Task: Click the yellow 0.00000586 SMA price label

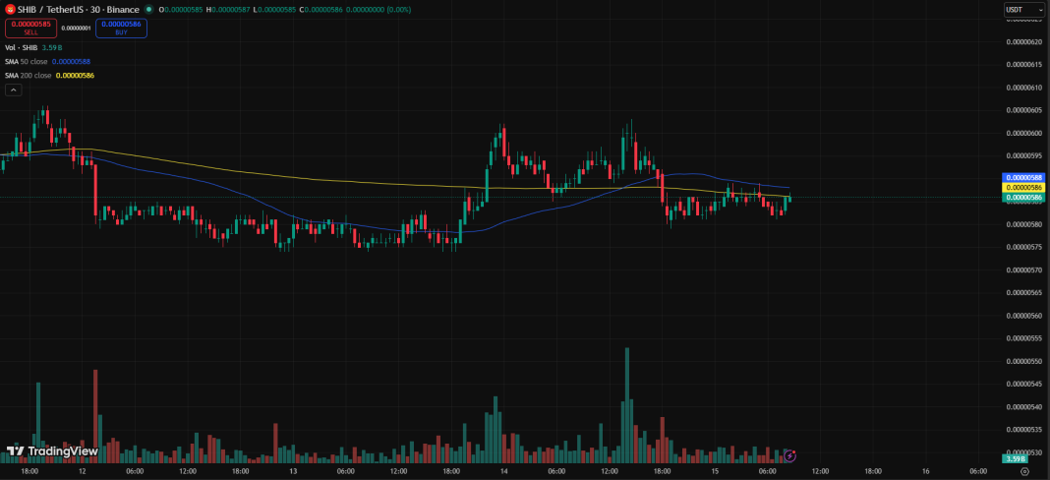Action: [1022, 188]
